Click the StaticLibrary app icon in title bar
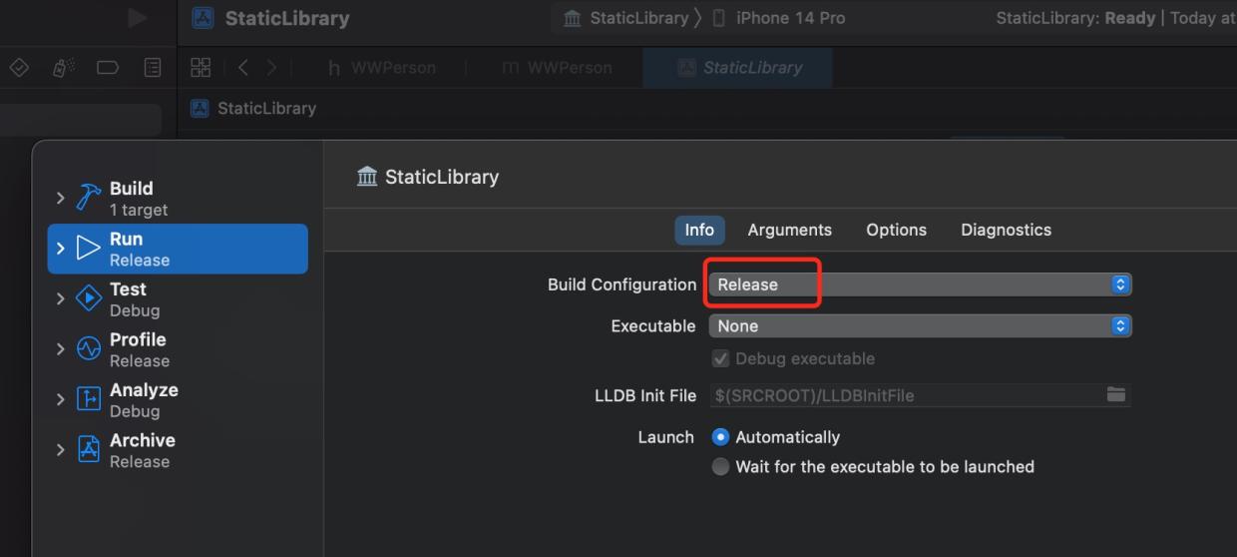1237x557 pixels. (x=203, y=18)
